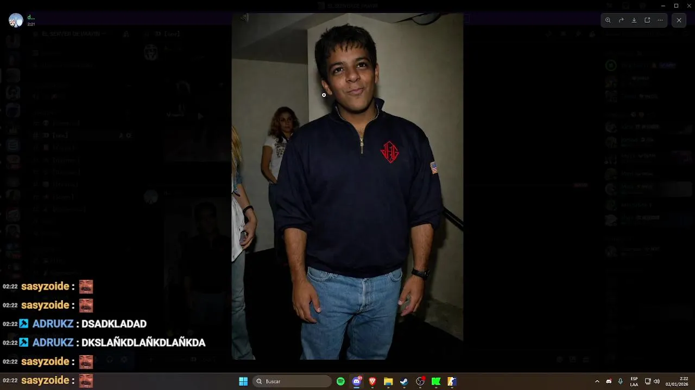This screenshot has height=390, width=695.
Task: Click the Discord icon in system tray
Action: tap(609, 381)
